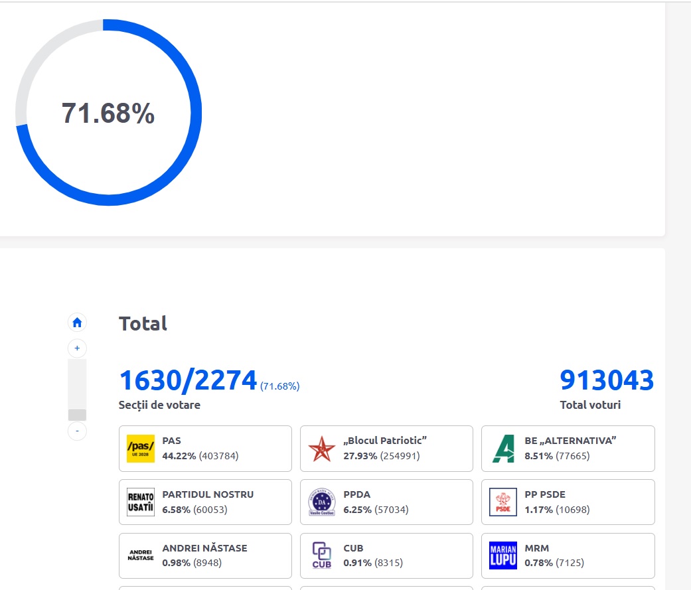
Task: Click the home reset map icon
Action: (x=77, y=323)
